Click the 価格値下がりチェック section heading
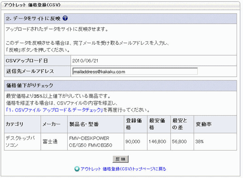243x178 pixels. click(x=30, y=85)
